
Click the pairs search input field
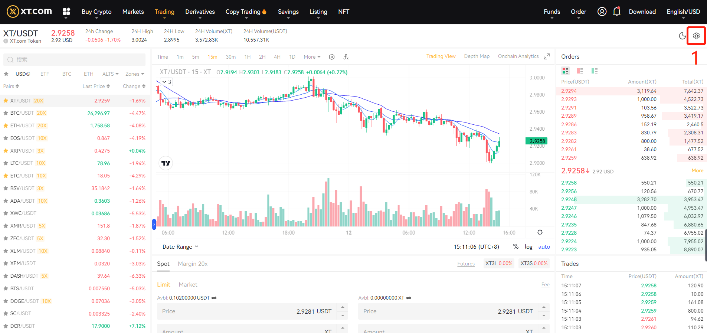coord(74,60)
